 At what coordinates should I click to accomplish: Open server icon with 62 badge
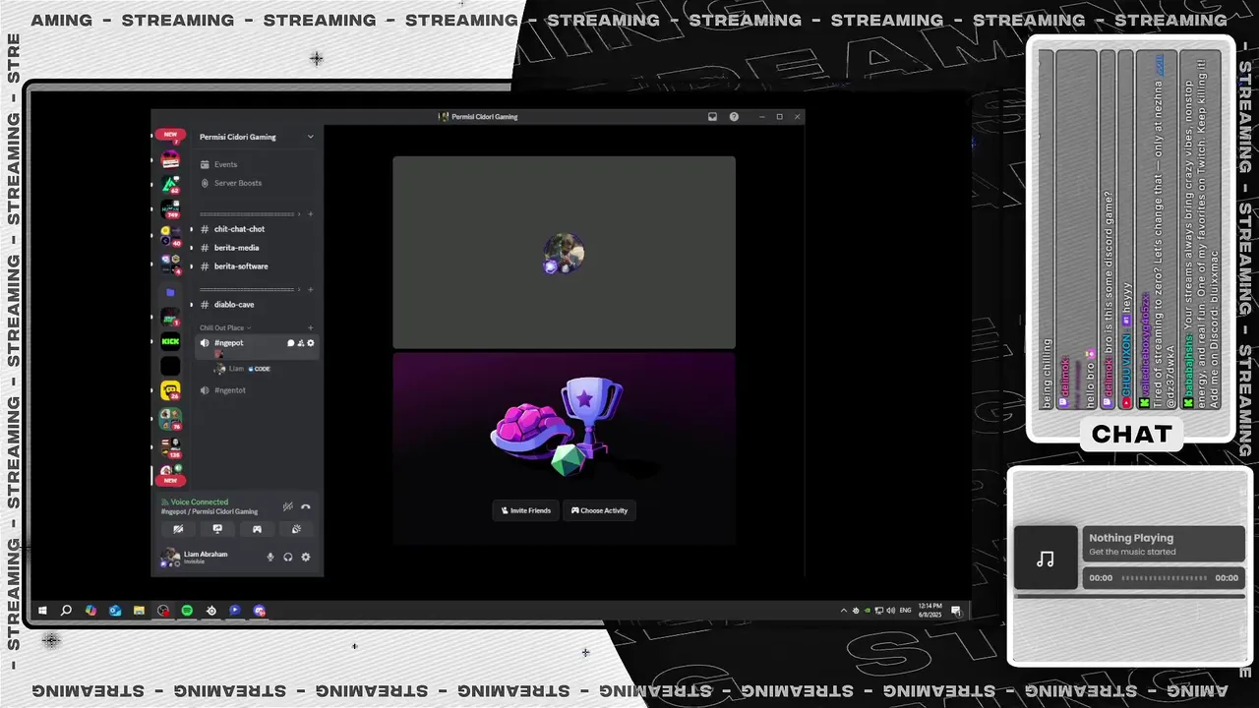(170, 184)
